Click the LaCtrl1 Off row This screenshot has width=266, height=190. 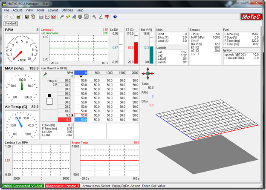172,59
